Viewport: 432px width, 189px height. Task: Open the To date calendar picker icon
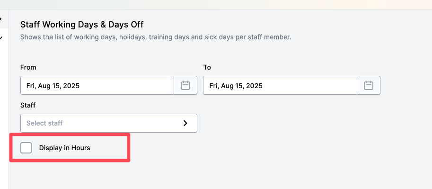[x=368, y=85]
